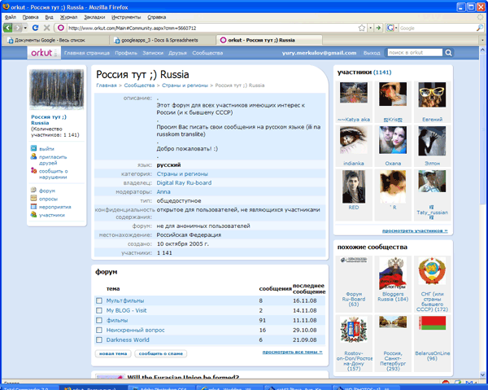Viewport: 488px width, 390px height.
Task: Click the orkut logo
Action: tap(41, 53)
